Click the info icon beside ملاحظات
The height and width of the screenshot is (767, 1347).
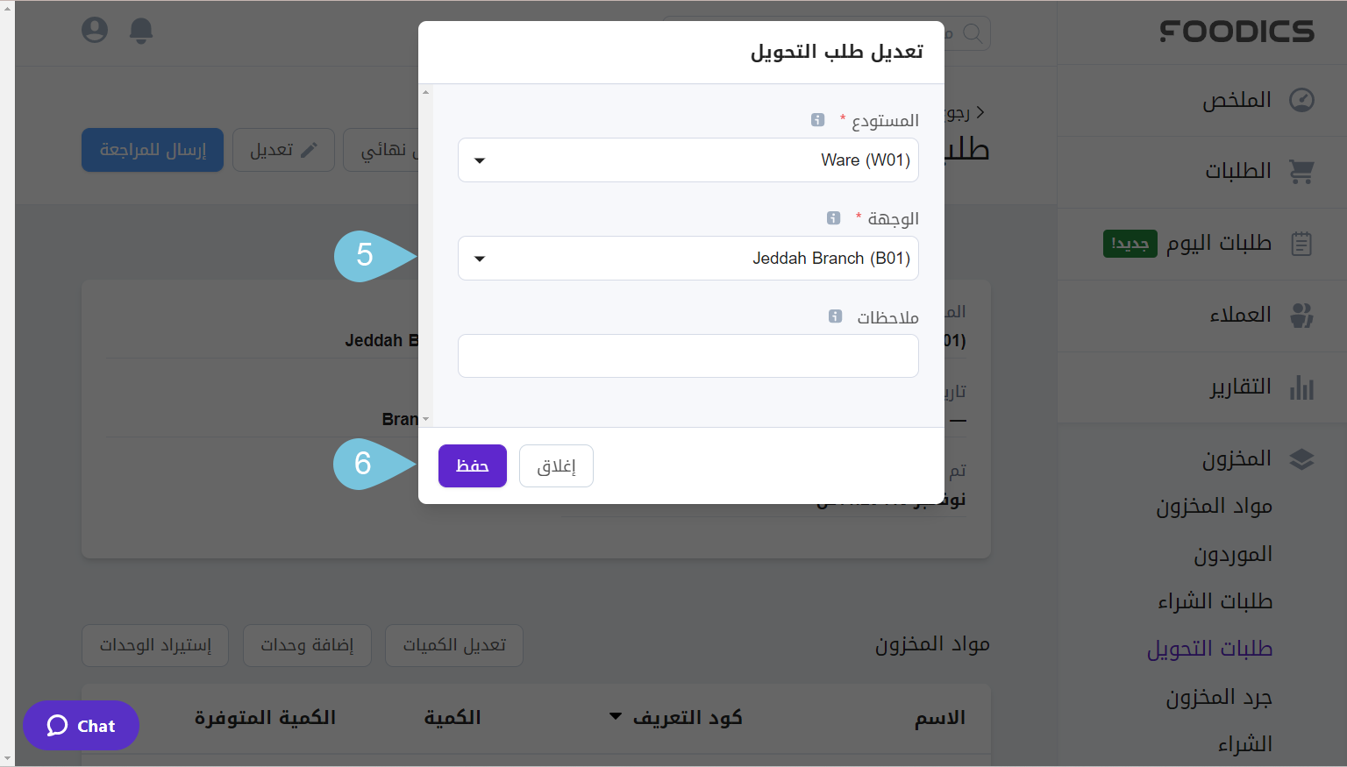(835, 316)
